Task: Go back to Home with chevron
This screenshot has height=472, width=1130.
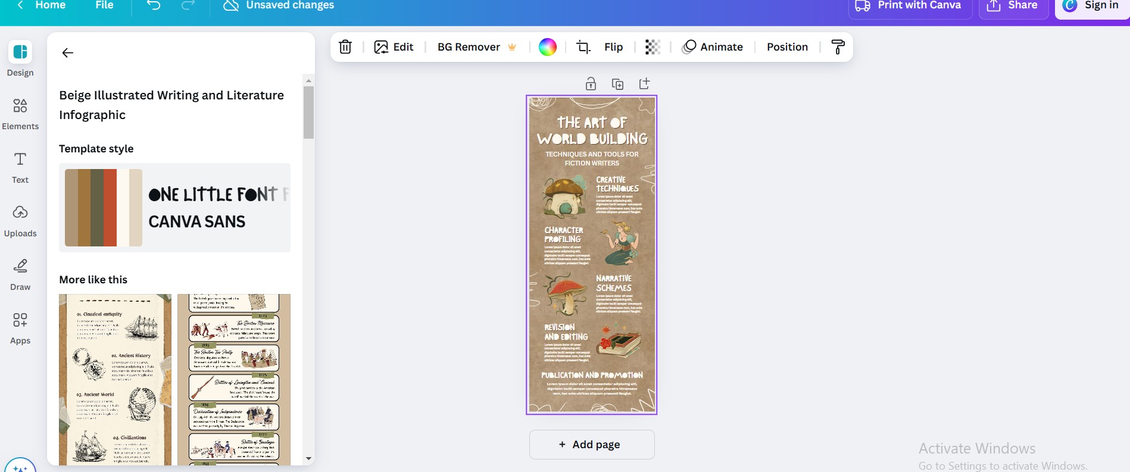Action: pyautogui.click(x=41, y=5)
